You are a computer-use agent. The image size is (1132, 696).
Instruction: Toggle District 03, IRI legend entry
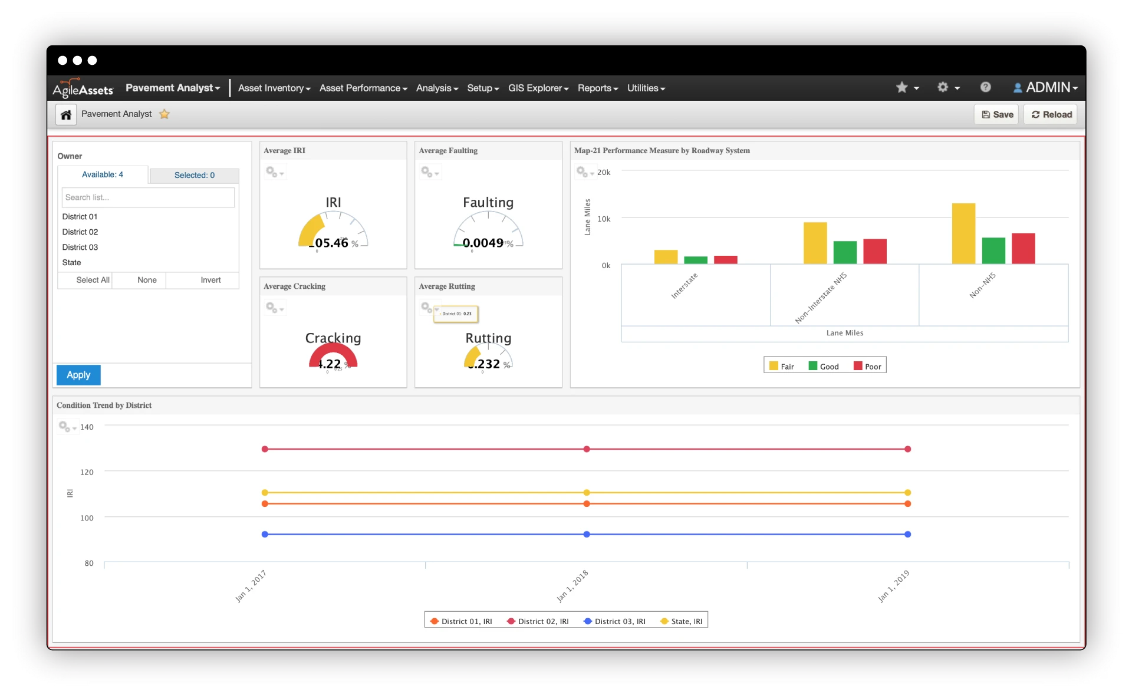tap(614, 621)
